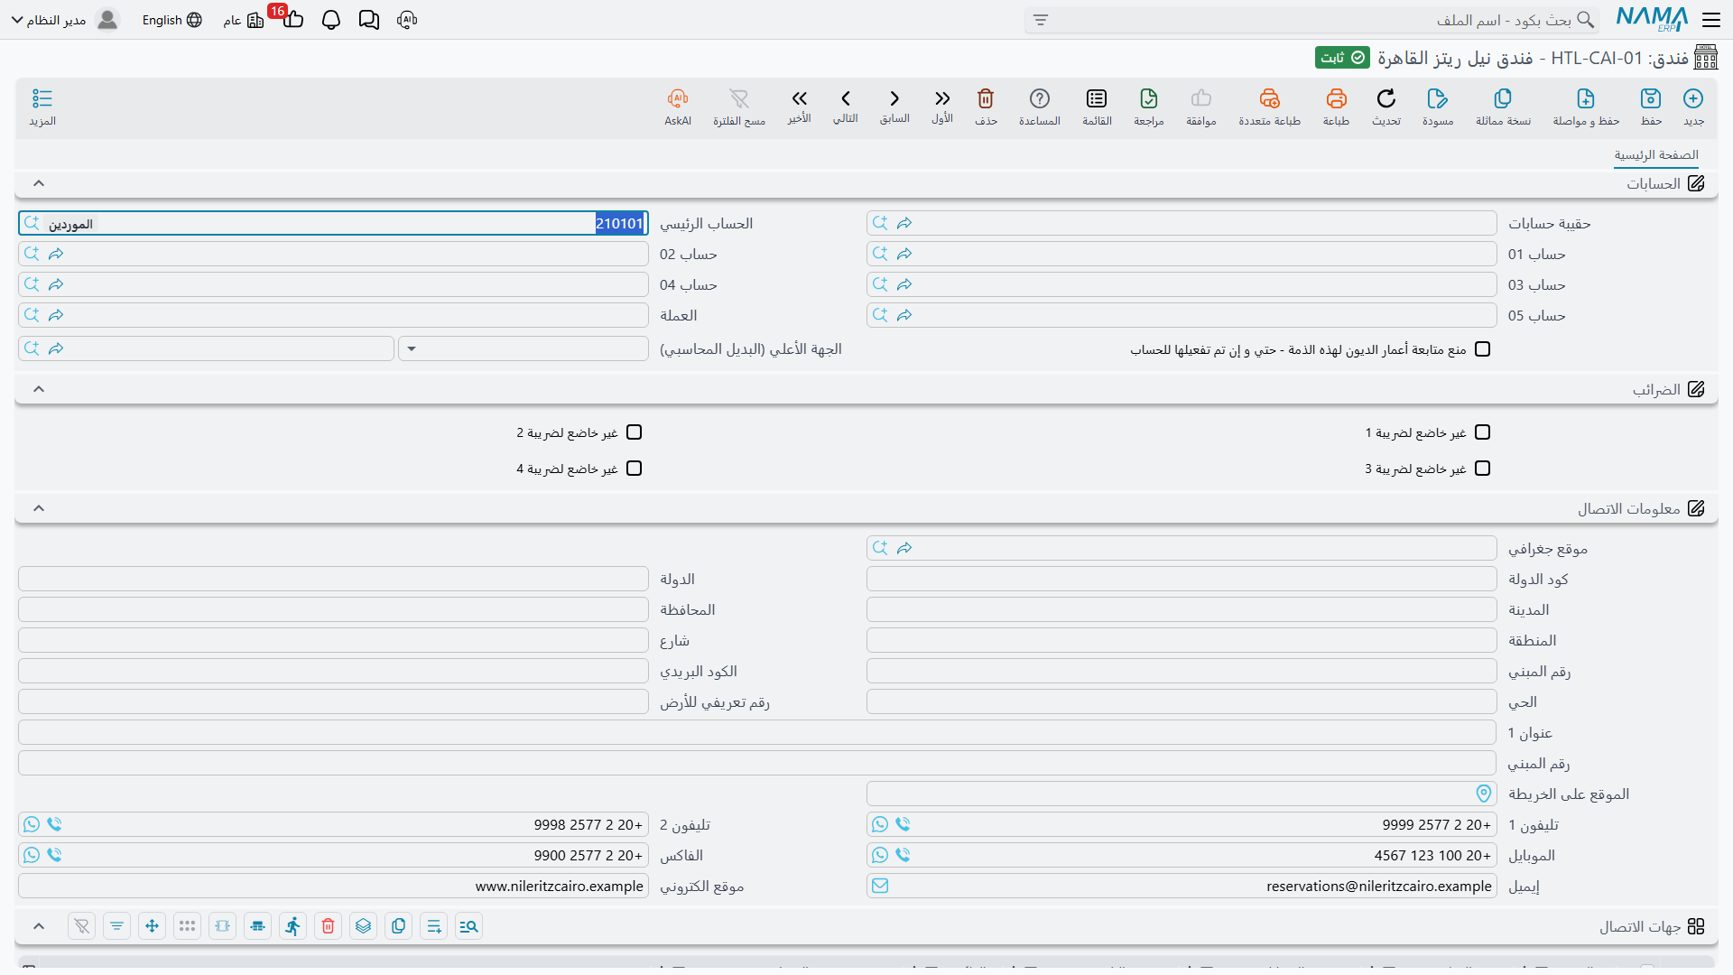Click the Approve (موافقة) toolbar icon
The height and width of the screenshot is (975, 1733).
[x=1201, y=98]
